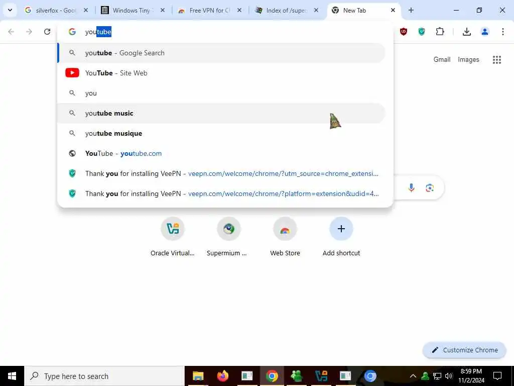The width and height of the screenshot is (514, 386).
Task: Close the Windows Tiny tab
Action: [163, 11]
